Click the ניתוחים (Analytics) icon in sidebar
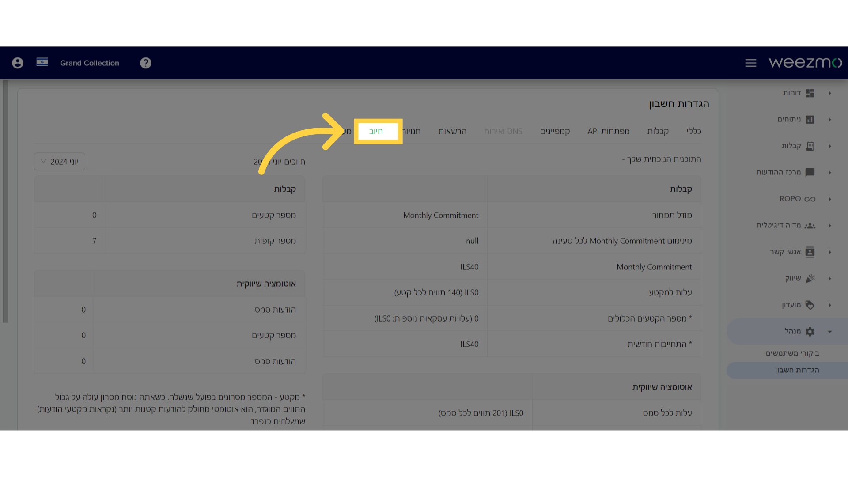848x477 pixels. 810,119
